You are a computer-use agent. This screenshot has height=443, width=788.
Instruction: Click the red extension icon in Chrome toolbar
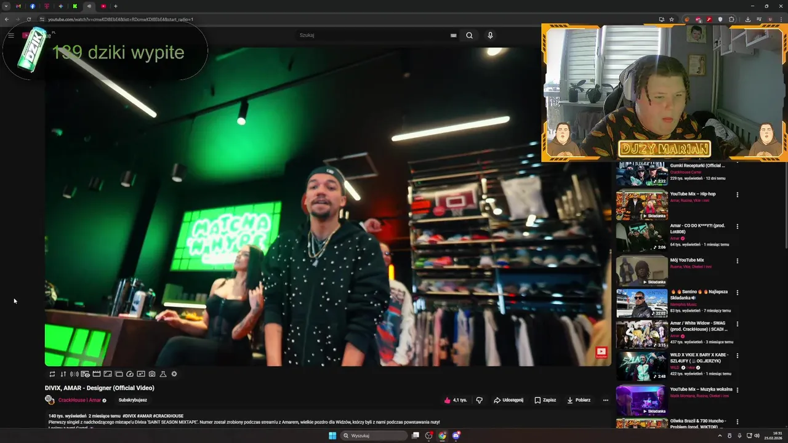709,20
